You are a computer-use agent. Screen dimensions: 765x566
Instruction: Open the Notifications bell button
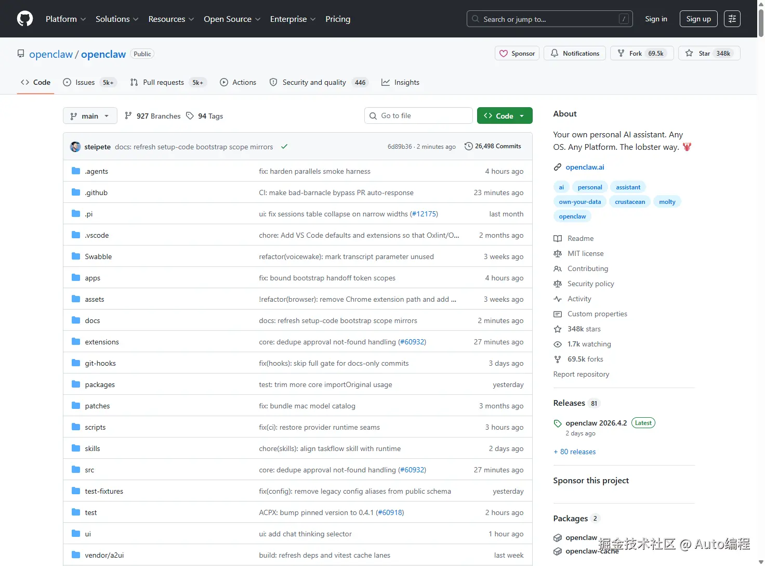tap(575, 53)
